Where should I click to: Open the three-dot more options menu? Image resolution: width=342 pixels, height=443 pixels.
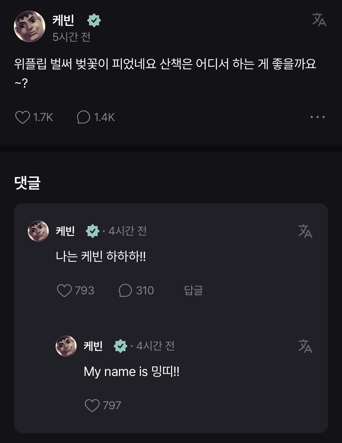[x=317, y=117]
